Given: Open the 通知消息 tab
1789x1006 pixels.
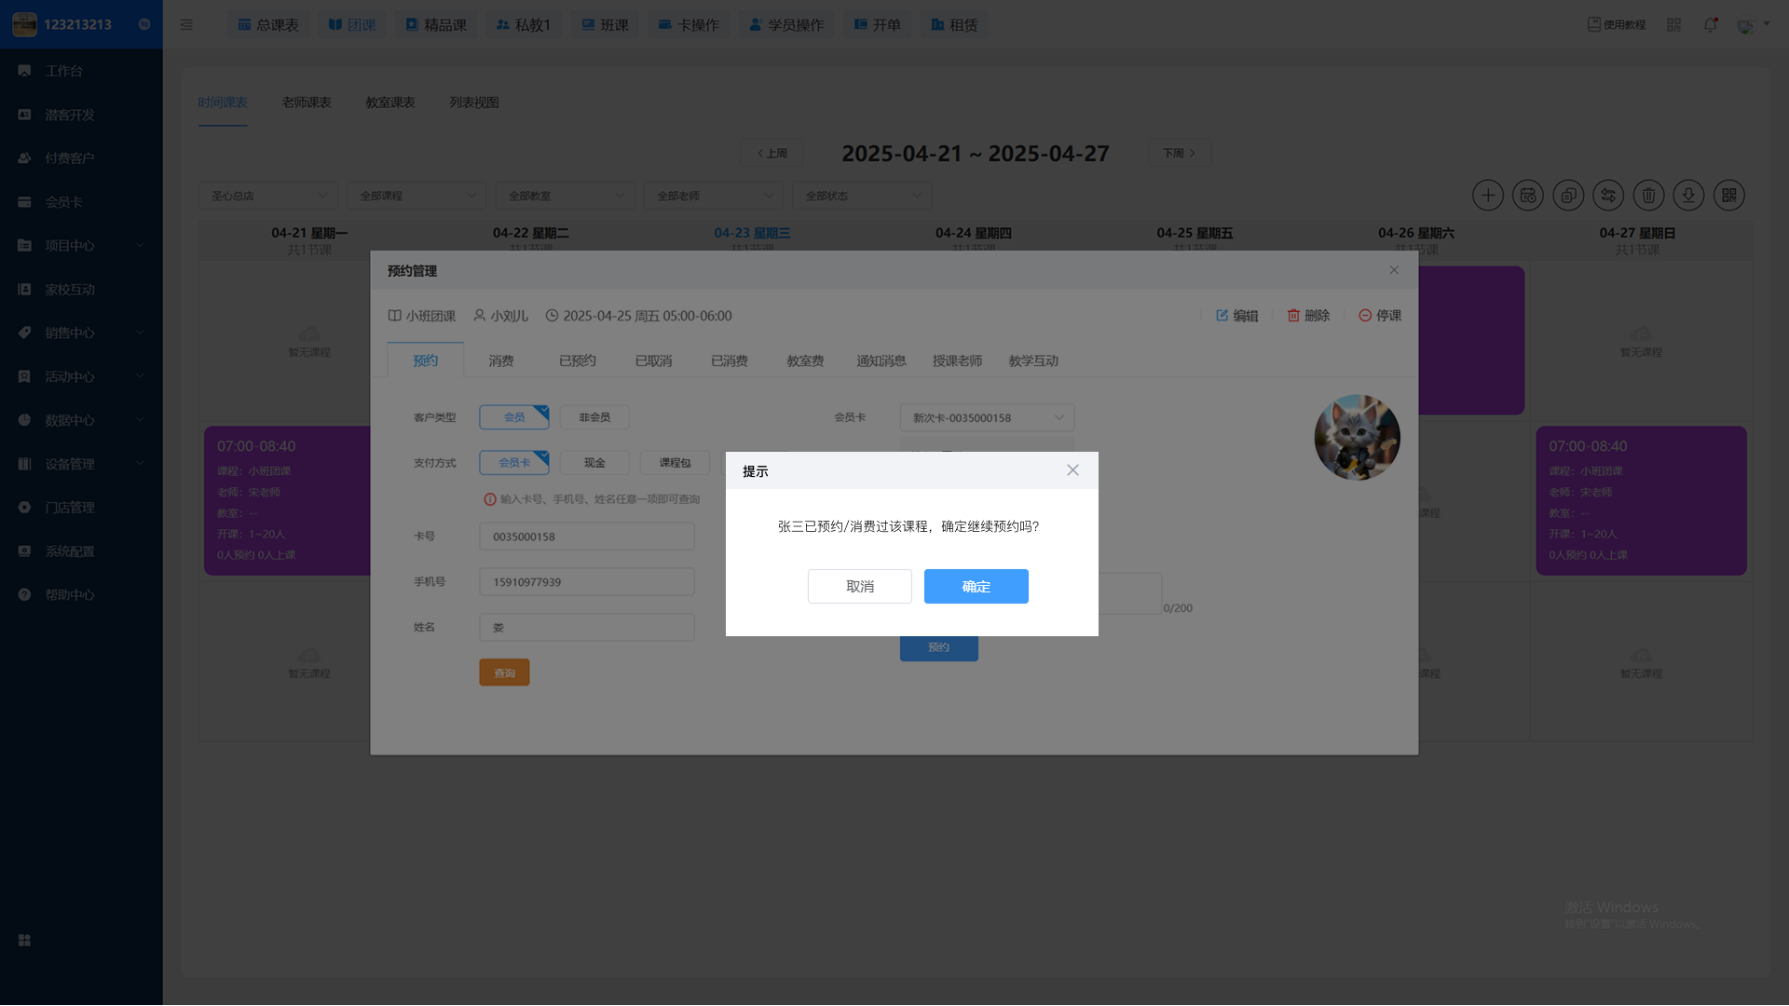Looking at the screenshot, I should (881, 360).
